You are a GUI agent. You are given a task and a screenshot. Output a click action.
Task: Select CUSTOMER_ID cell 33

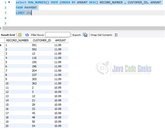(42, 109)
